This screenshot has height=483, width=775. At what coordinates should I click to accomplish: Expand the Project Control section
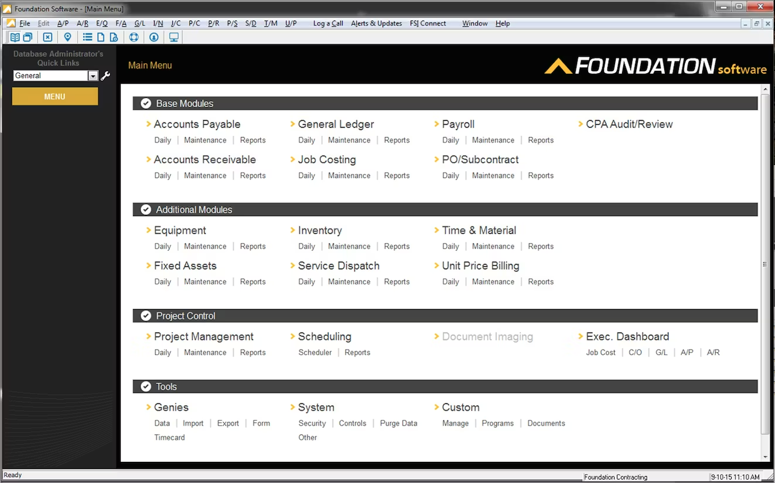coord(145,316)
